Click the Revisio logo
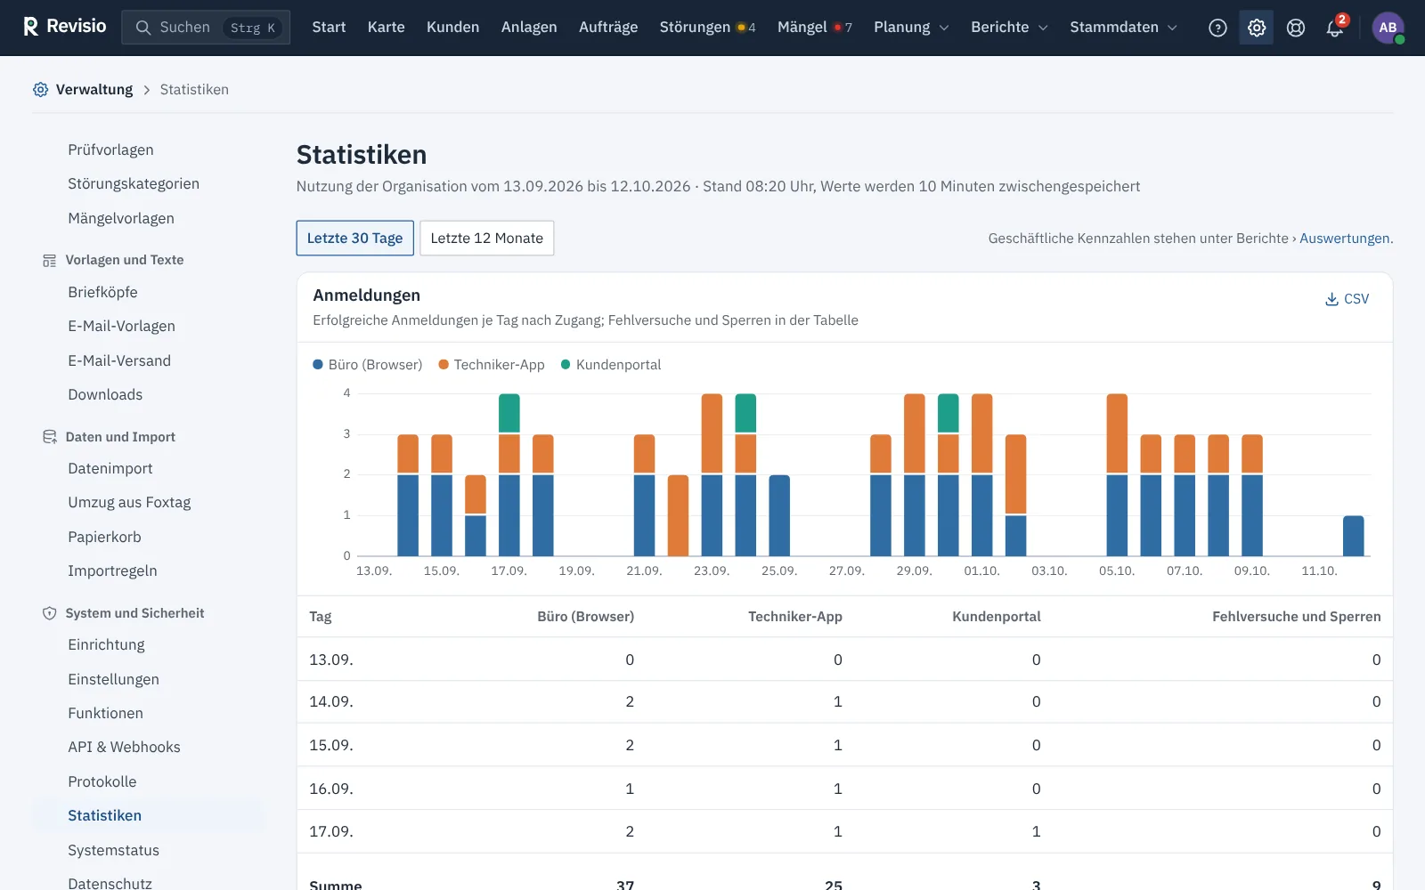Viewport: 1425px width, 890px height. click(64, 27)
